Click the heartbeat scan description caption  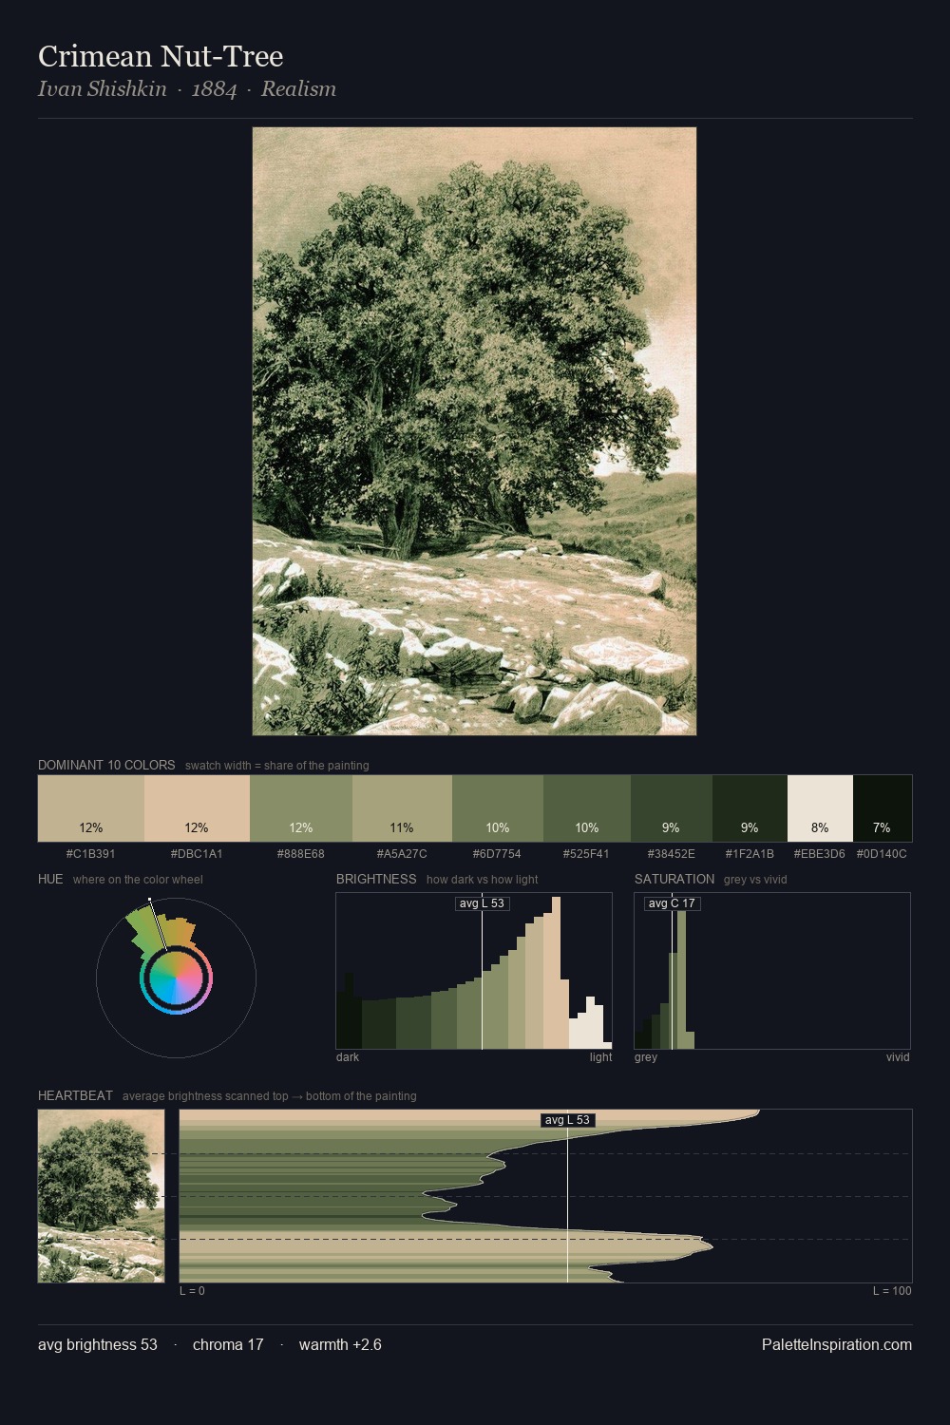(270, 1095)
